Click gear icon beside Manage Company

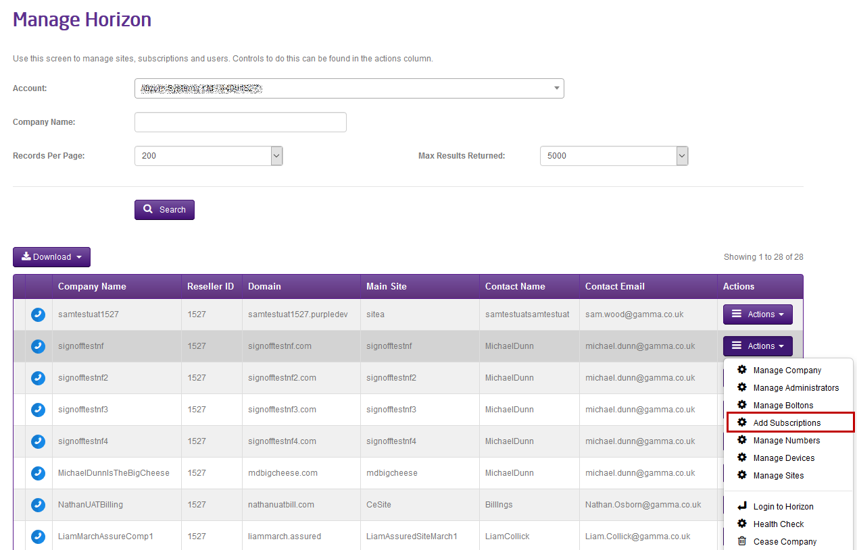coord(742,370)
